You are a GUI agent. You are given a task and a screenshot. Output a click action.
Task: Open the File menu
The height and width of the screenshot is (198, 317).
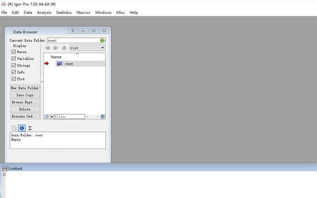(4, 13)
